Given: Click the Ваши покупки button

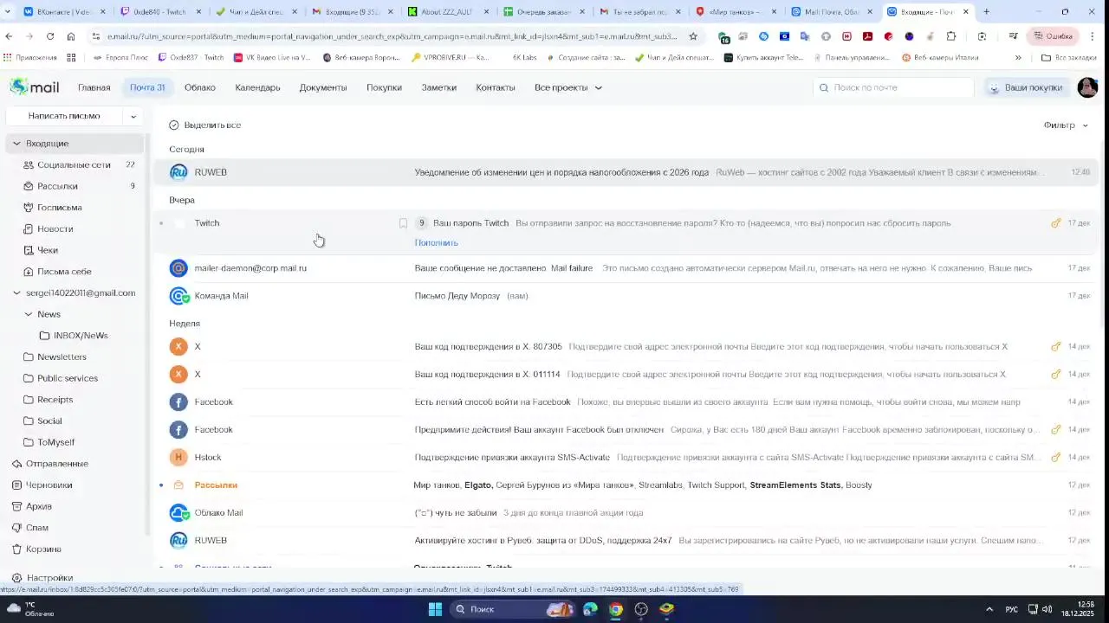Looking at the screenshot, I should [1026, 87].
